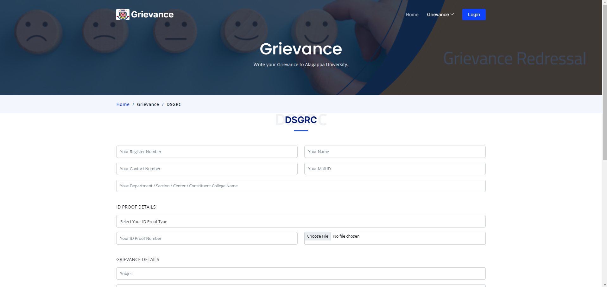Select the DSGRC breadcrumb item
This screenshot has height=287, width=607.
coord(174,104)
